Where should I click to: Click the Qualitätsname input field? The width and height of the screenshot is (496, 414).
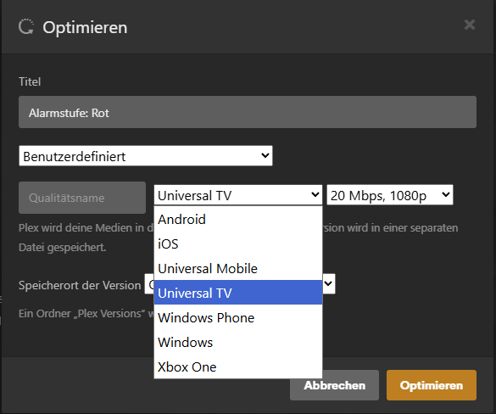pyautogui.click(x=82, y=198)
